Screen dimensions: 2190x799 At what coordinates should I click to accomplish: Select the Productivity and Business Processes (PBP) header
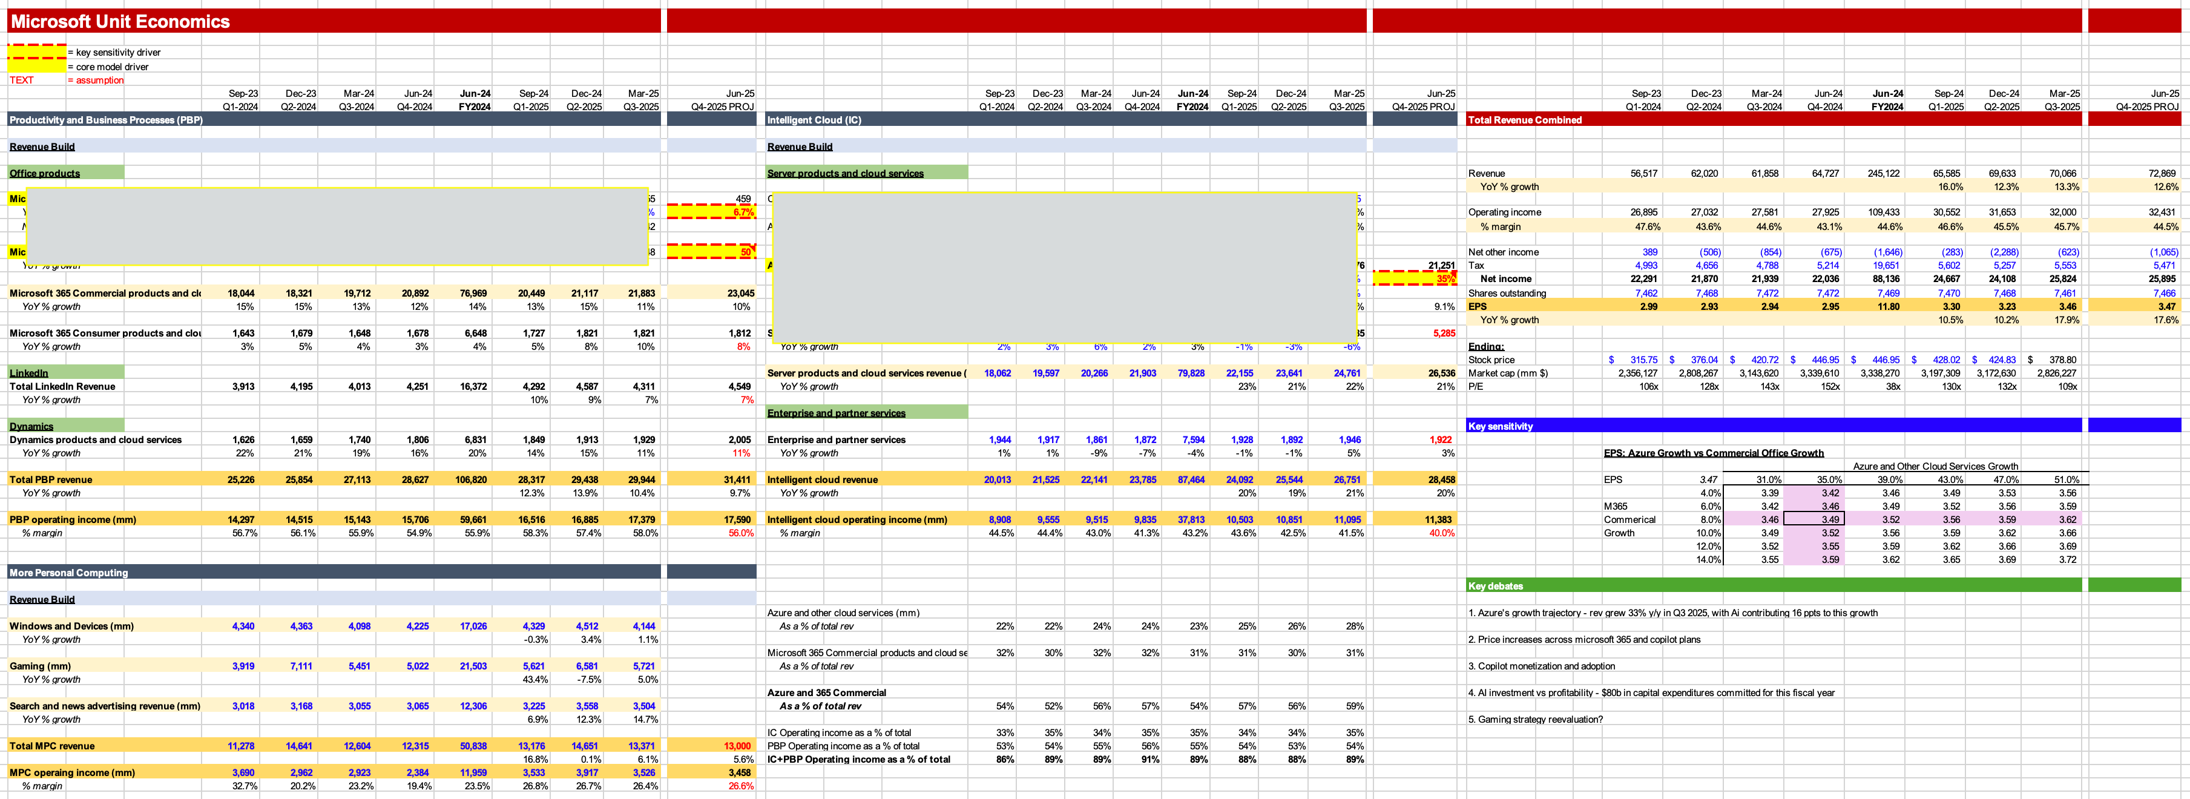(x=107, y=120)
